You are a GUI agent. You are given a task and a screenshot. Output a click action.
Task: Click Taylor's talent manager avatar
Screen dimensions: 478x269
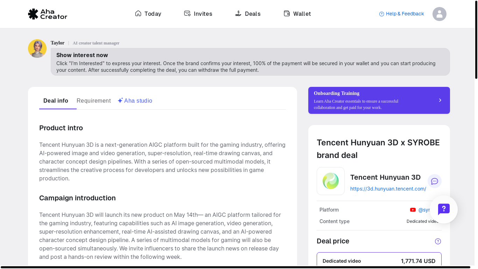37,48
